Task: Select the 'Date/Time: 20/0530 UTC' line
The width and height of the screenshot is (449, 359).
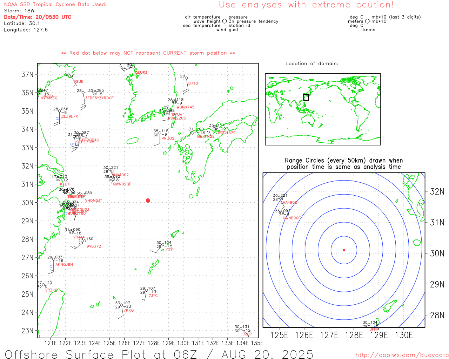Action: [x=38, y=17]
